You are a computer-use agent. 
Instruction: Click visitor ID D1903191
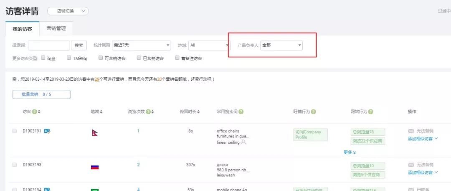tap(32, 131)
